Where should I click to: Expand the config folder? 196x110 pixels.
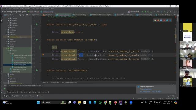coord(6,32)
